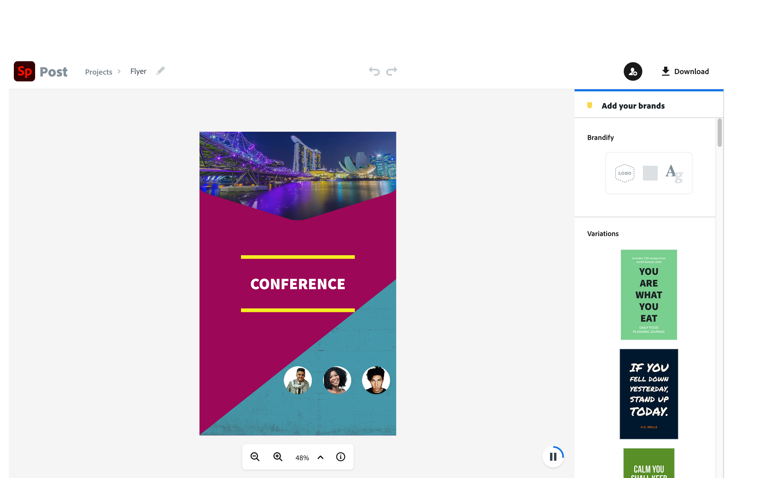The image size is (766, 478).
Task: Undo the last action
Action: click(374, 71)
